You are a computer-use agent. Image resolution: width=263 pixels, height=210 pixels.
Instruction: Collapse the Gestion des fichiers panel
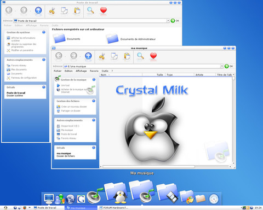pyautogui.click(x=94, y=101)
